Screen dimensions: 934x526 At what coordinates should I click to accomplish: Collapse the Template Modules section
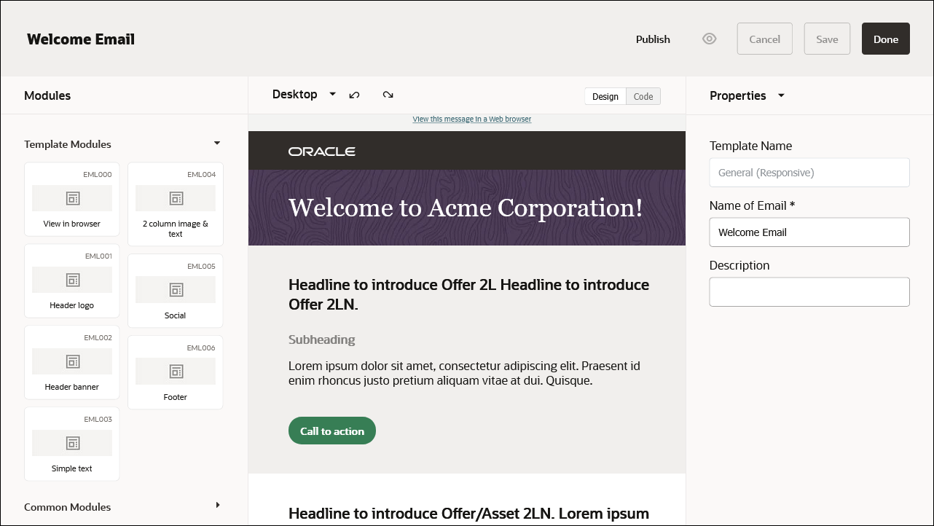[216, 144]
